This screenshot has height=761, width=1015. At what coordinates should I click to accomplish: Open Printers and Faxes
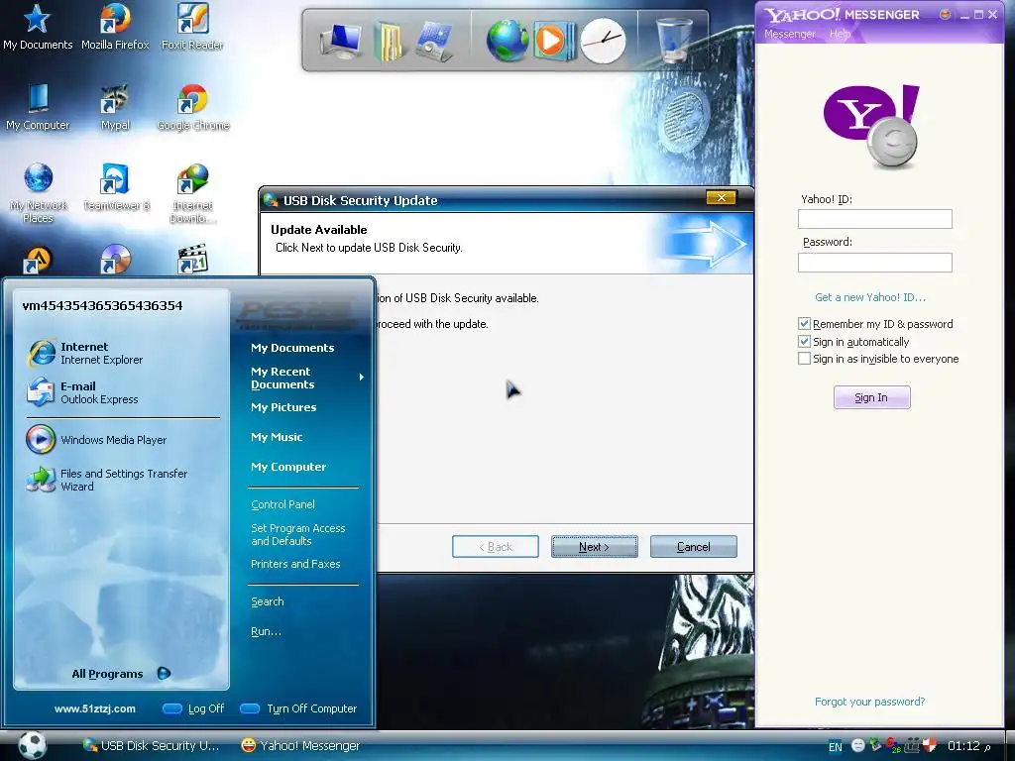(x=295, y=564)
